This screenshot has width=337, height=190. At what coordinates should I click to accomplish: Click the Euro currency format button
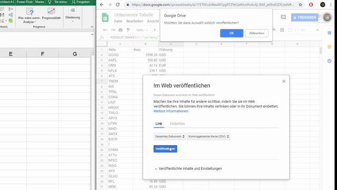[x=154, y=30]
